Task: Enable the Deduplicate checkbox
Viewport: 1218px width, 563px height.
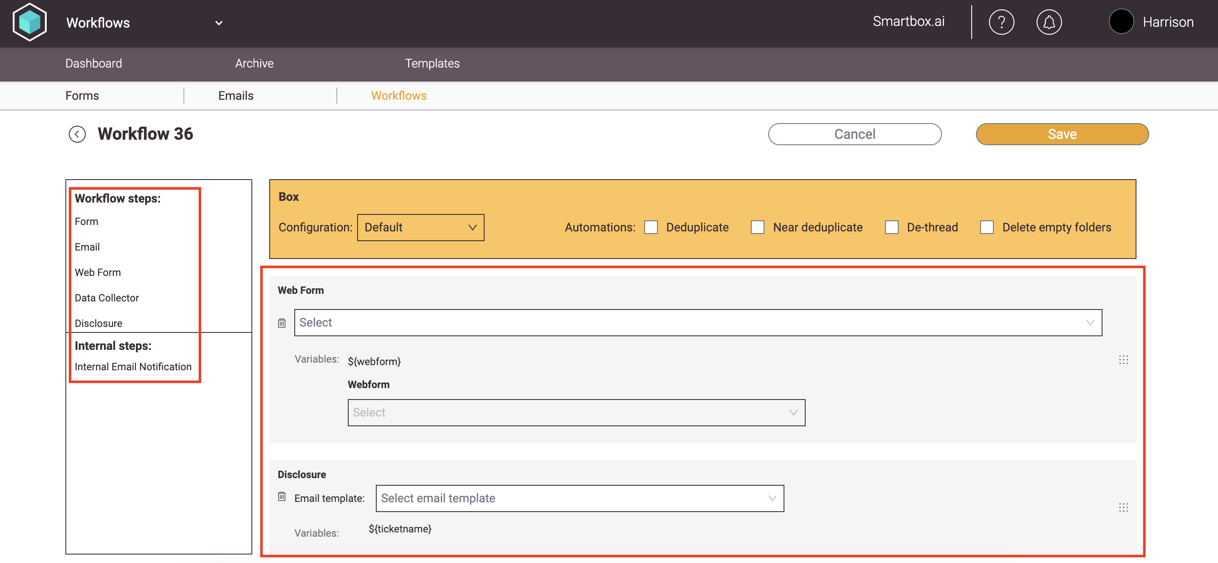Action: click(651, 228)
